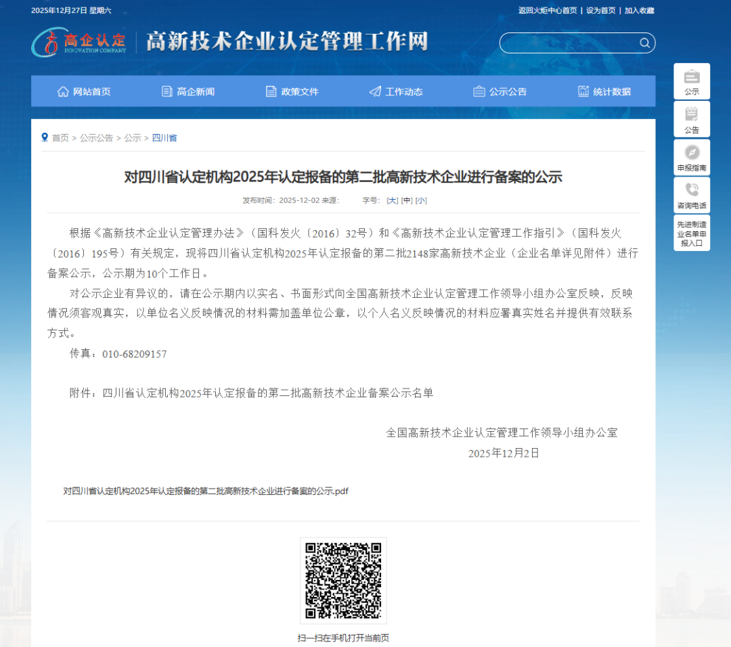Viewport: 731px width, 647px height.
Task: Click the 附件 attachment name line
Action: pos(251,393)
